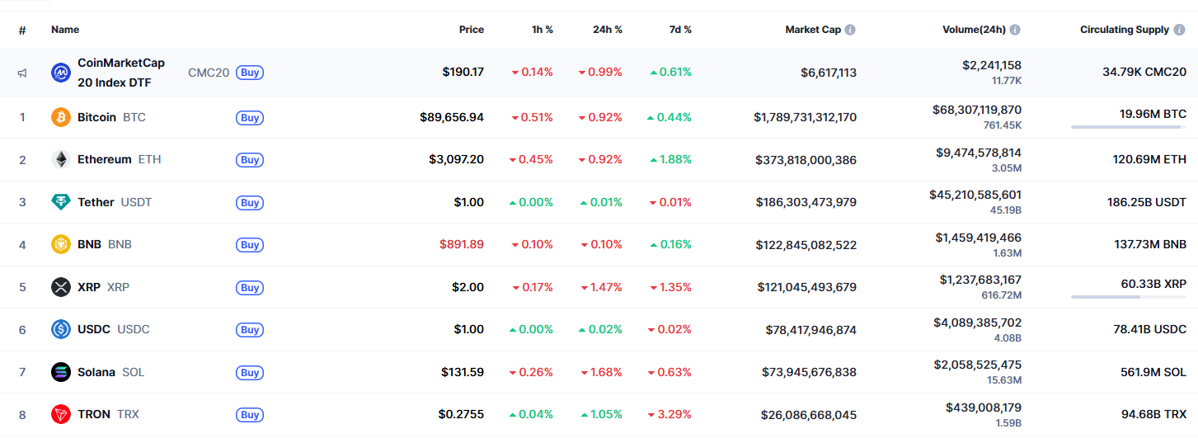Click the BNB coin logo icon
Viewport: 1198px width, 443px height.
[x=61, y=244]
